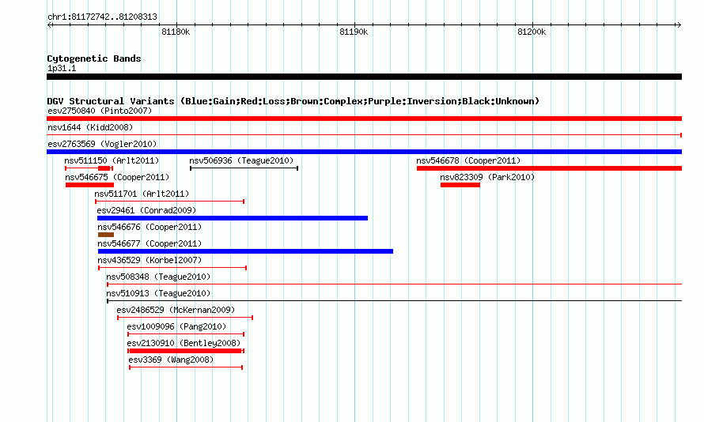The width and height of the screenshot is (704, 422).
Task: Click the 81200k ruler label
Action: click(x=532, y=32)
